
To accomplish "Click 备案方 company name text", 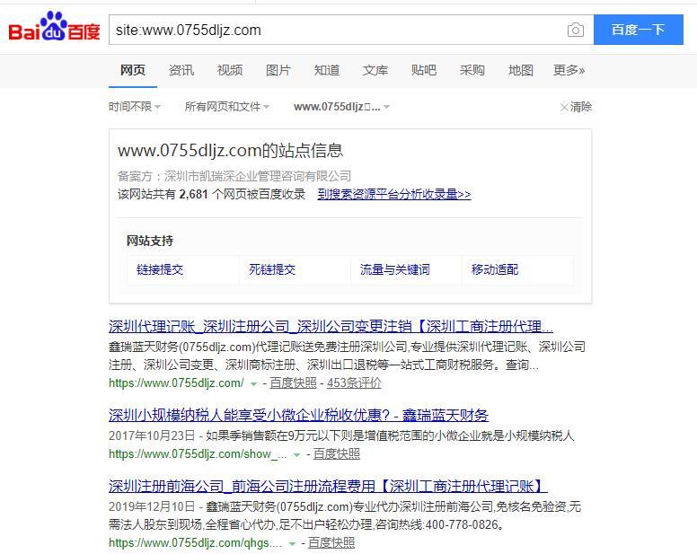I will click(x=258, y=176).
